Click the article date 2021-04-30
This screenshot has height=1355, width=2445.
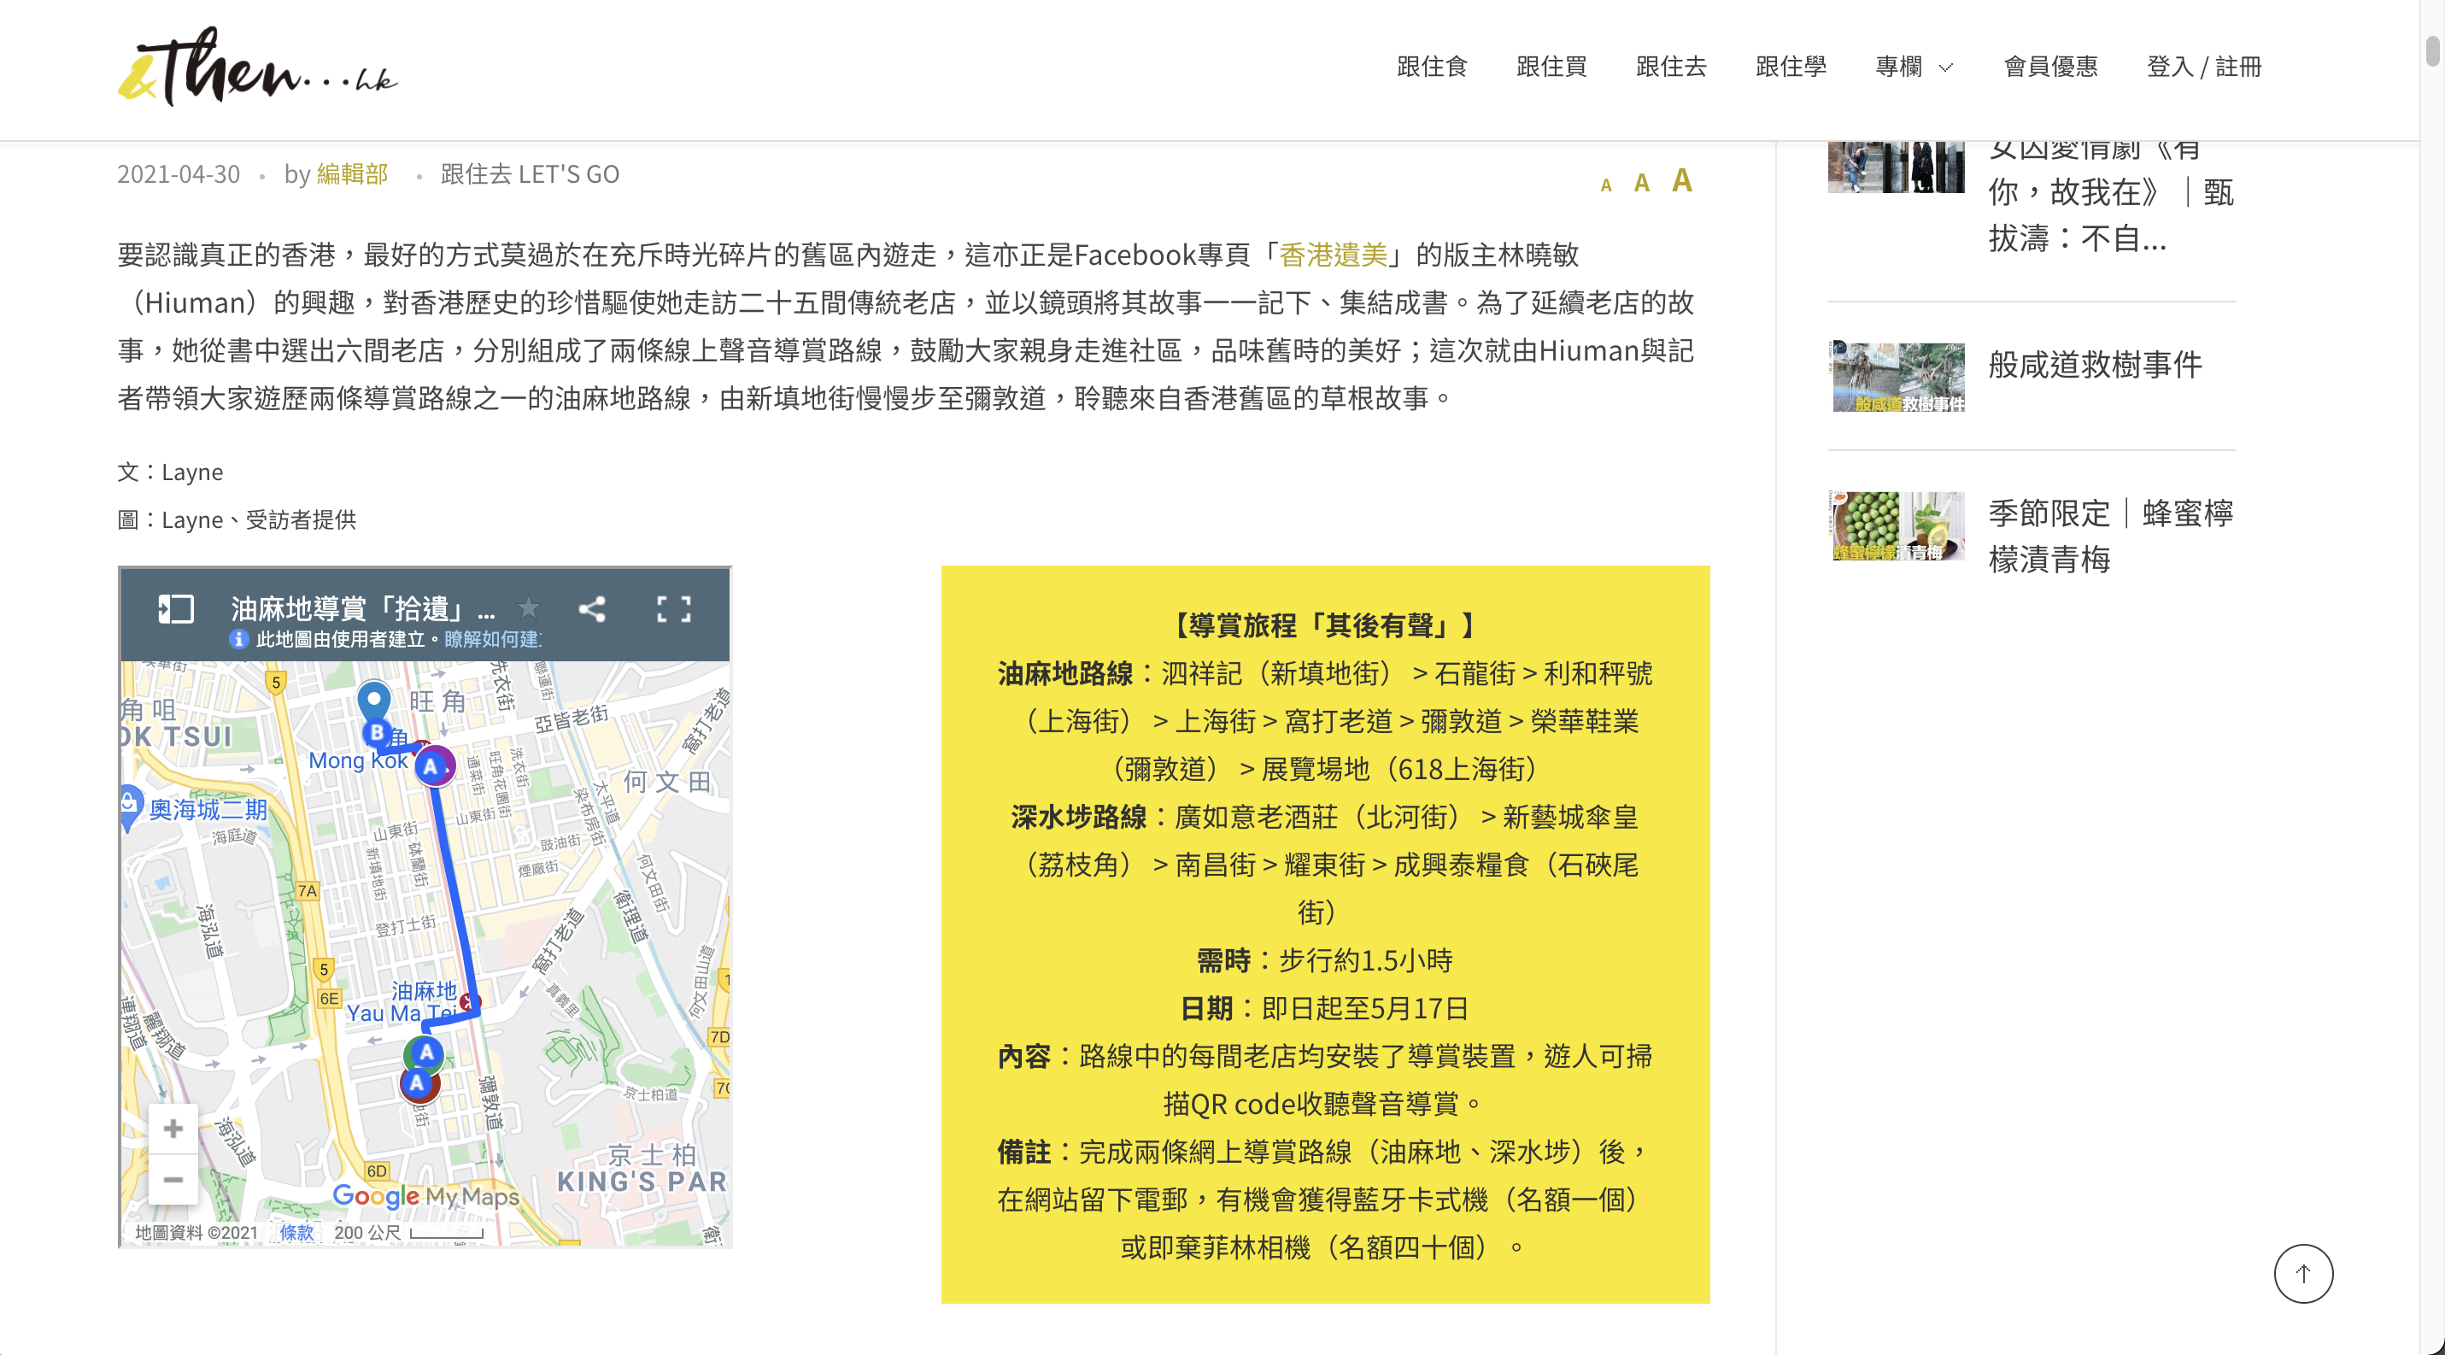coord(179,173)
